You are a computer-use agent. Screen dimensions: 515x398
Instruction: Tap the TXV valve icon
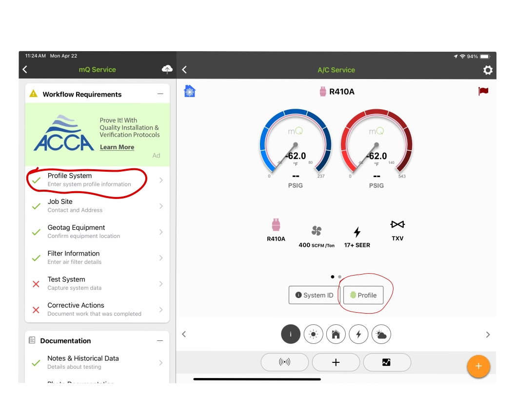pyautogui.click(x=397, y=224)
